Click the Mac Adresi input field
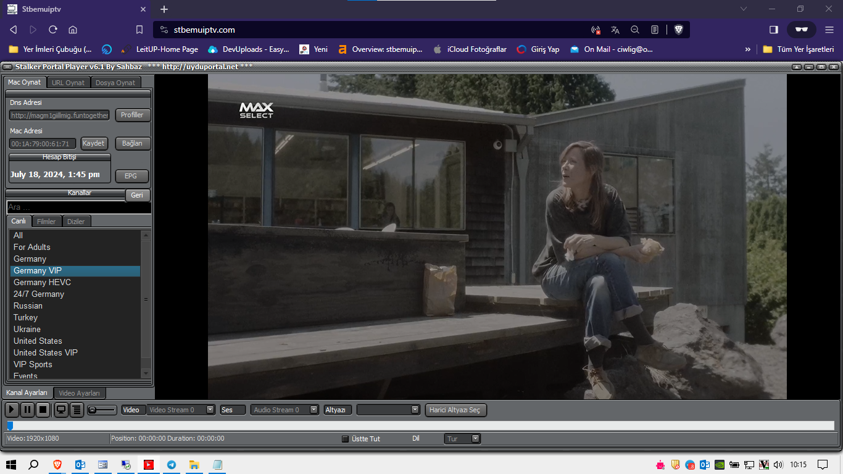The image size is (843, 474). tap(43, 143)
